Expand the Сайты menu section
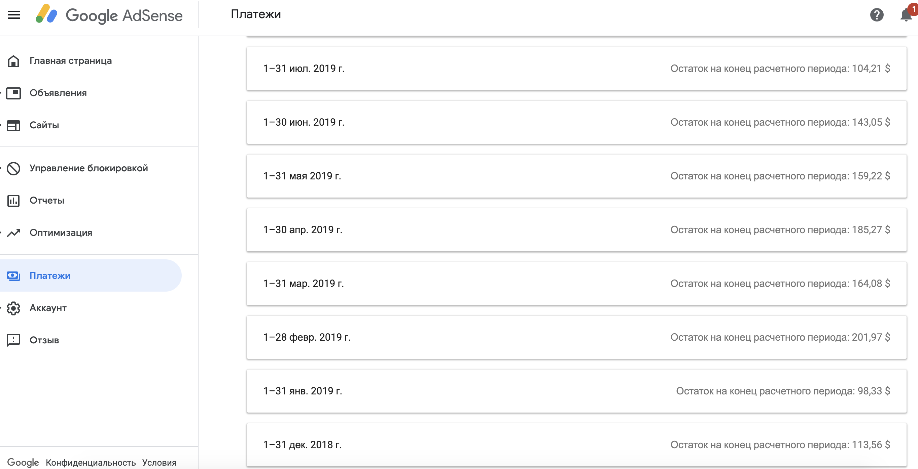918x469 pixels. [x=44, y=125]
